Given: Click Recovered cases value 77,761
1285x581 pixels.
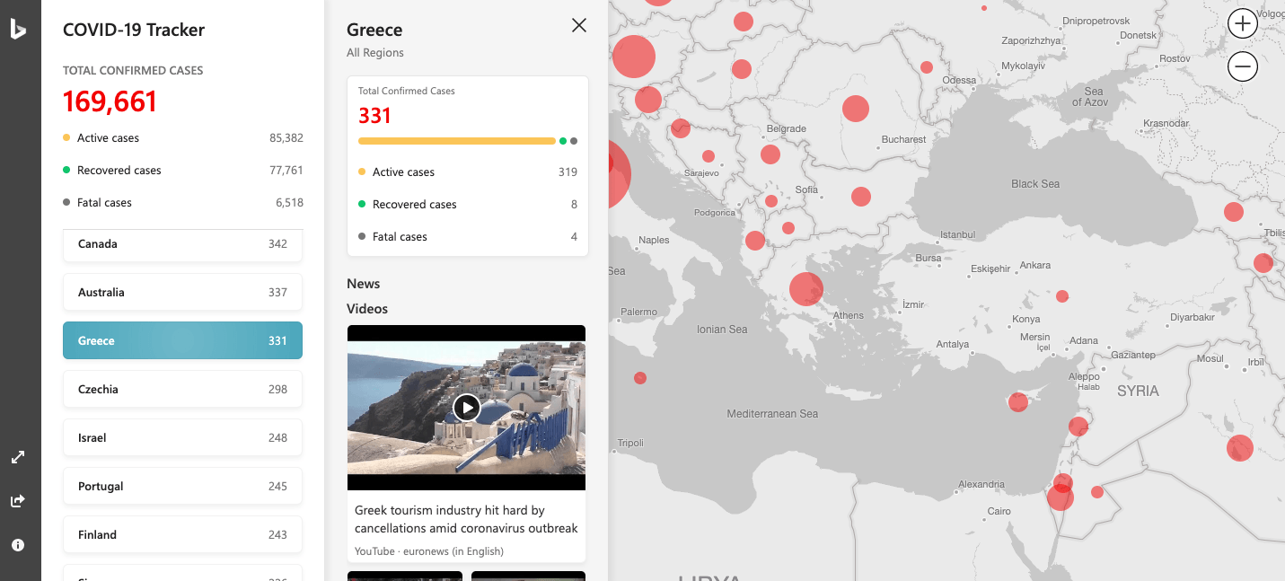Looking at the screenshot, I should tap(286, 171).
